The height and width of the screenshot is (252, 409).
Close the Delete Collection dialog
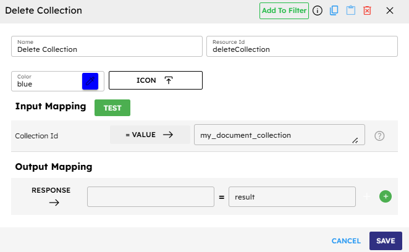(390, 10)
